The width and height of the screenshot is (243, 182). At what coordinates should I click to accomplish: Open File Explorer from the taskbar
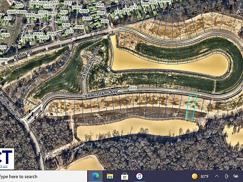[110, 176]
